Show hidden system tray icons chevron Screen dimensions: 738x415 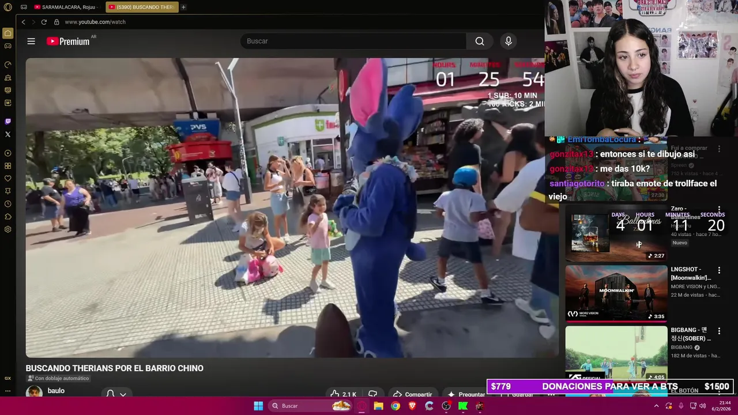(x=656, y=406)
